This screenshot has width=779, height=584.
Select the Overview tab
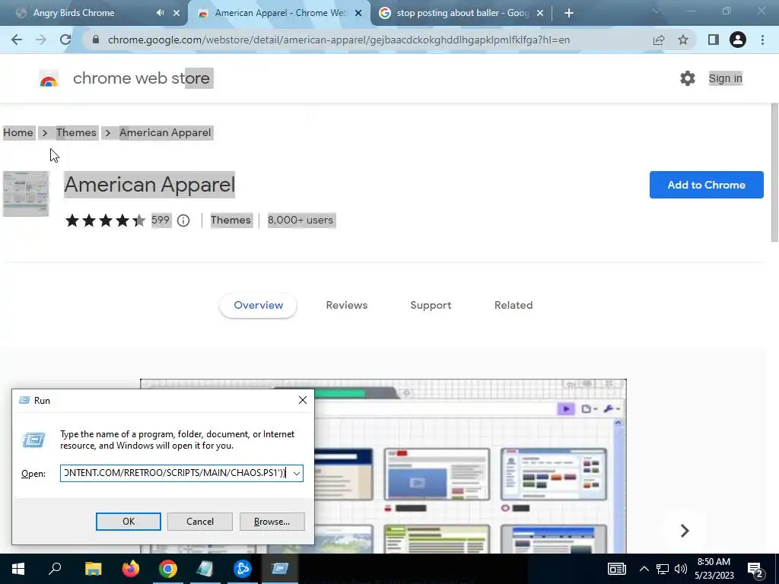pyautogui.click(x=259, y=306)
